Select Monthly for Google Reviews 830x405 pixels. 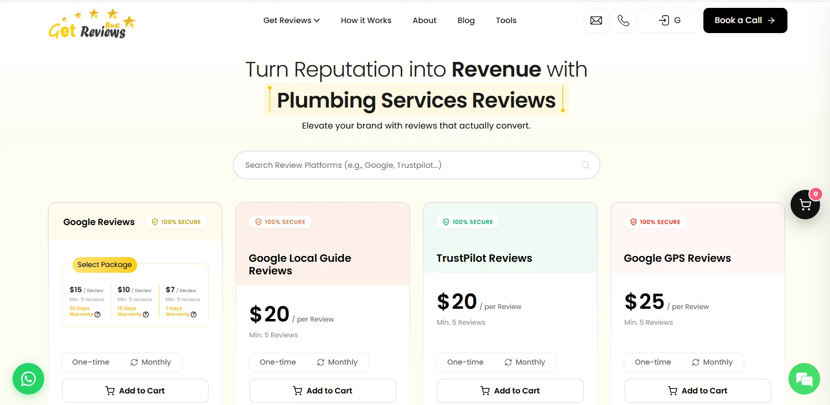(151, 362)
